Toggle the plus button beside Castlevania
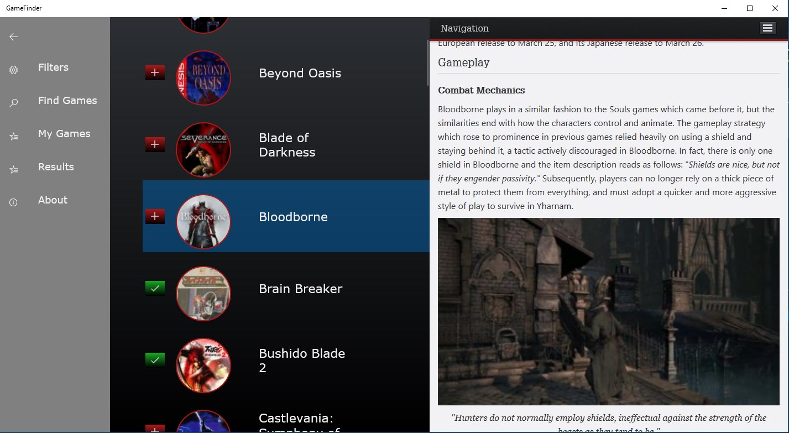The height and width of the screenshot is (433, 789). (x=155, y=429)
